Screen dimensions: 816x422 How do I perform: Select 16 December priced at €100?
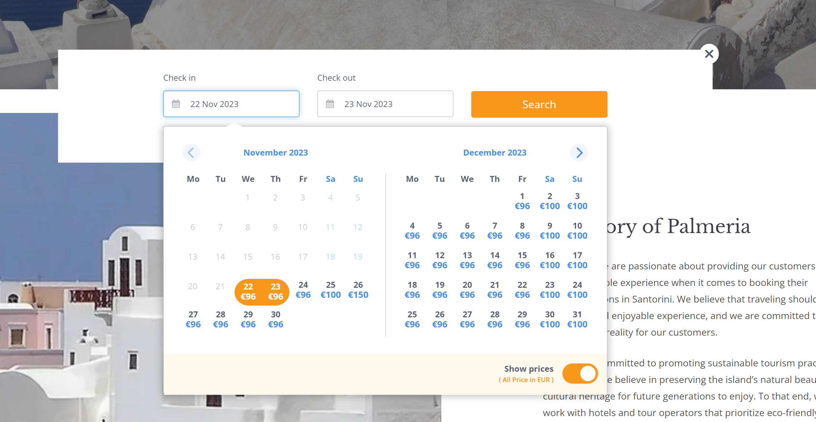point(550,260)
